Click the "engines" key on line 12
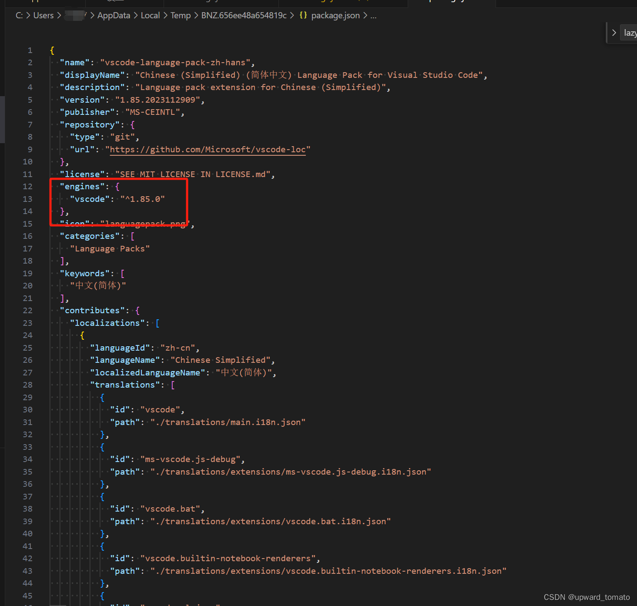 (x=82, y=186)
